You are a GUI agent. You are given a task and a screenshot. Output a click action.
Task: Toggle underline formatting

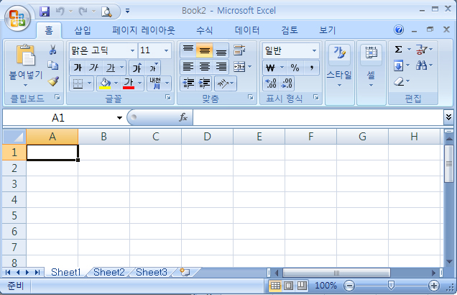point(111,68)
